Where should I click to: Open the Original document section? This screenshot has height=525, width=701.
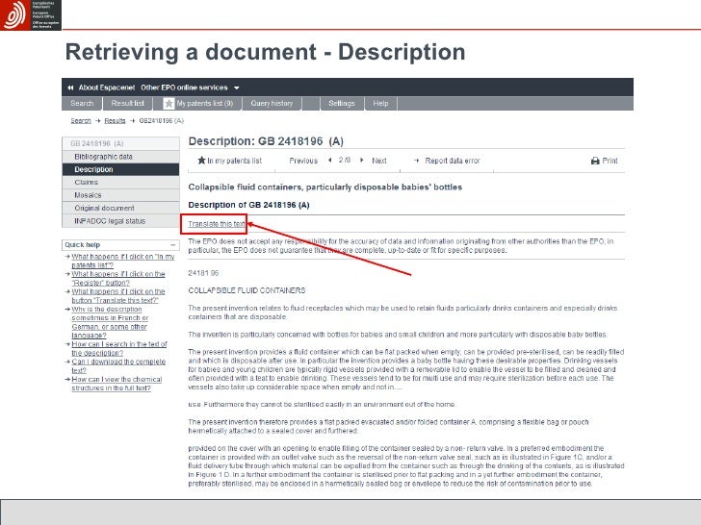120,208
